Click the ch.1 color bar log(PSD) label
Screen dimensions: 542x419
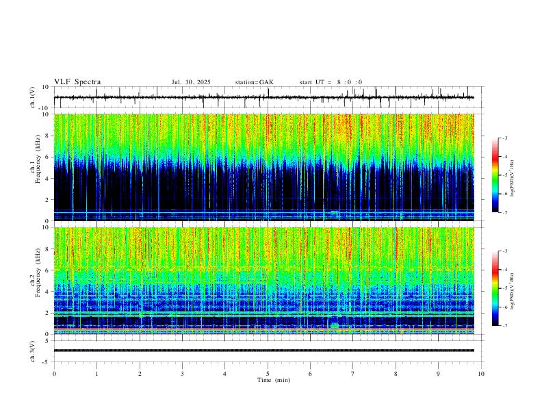tap(512, 178)
